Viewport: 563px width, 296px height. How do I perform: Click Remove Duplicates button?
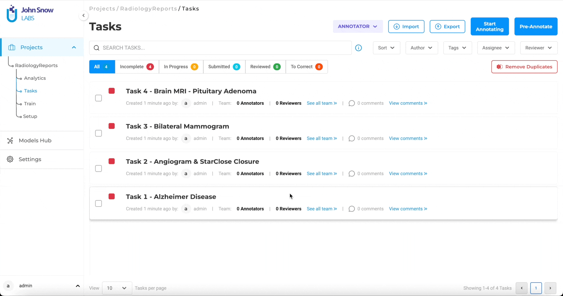tap(524, 67)
